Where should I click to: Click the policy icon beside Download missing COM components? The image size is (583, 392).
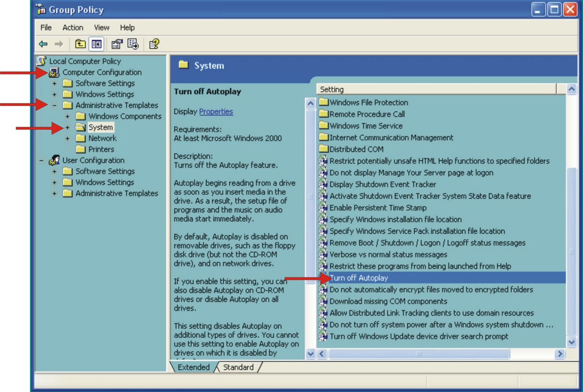coord(323,301)
